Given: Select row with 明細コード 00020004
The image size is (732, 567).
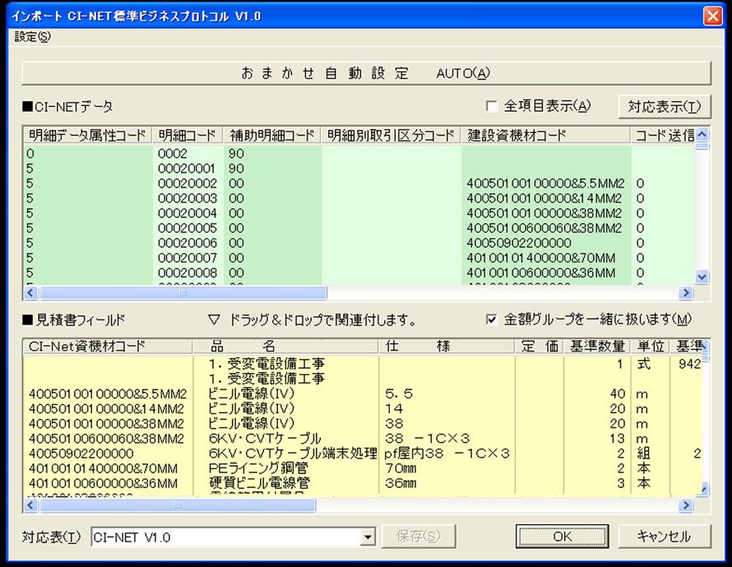Looking at the screenshot, I should tap(188, 213).
